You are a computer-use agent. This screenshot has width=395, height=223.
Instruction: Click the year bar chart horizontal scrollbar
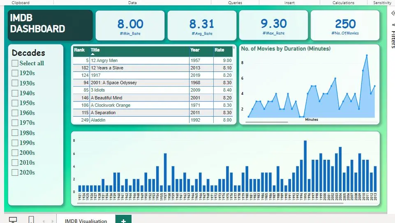210,203
